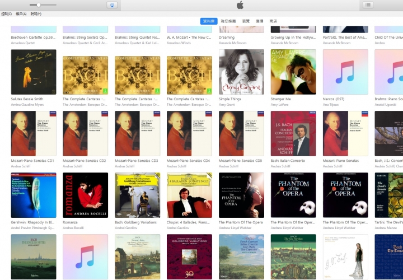Select Amy Grant Simple Things album cover
403x280 pixels.
point(241,72)
